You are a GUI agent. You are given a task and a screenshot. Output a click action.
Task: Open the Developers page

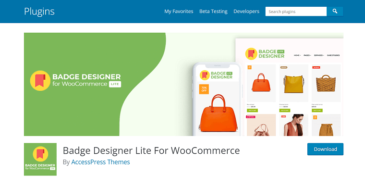coord(246,11)
